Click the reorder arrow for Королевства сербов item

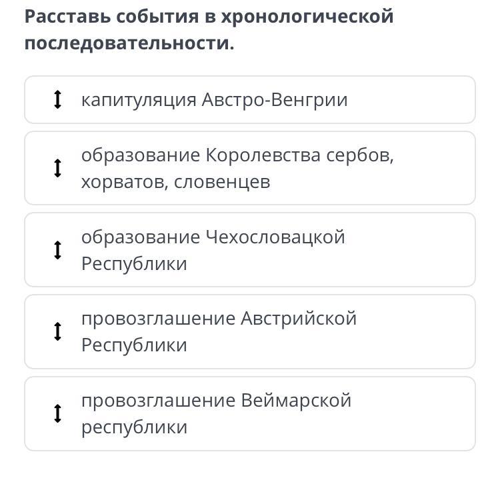point(57,168)
